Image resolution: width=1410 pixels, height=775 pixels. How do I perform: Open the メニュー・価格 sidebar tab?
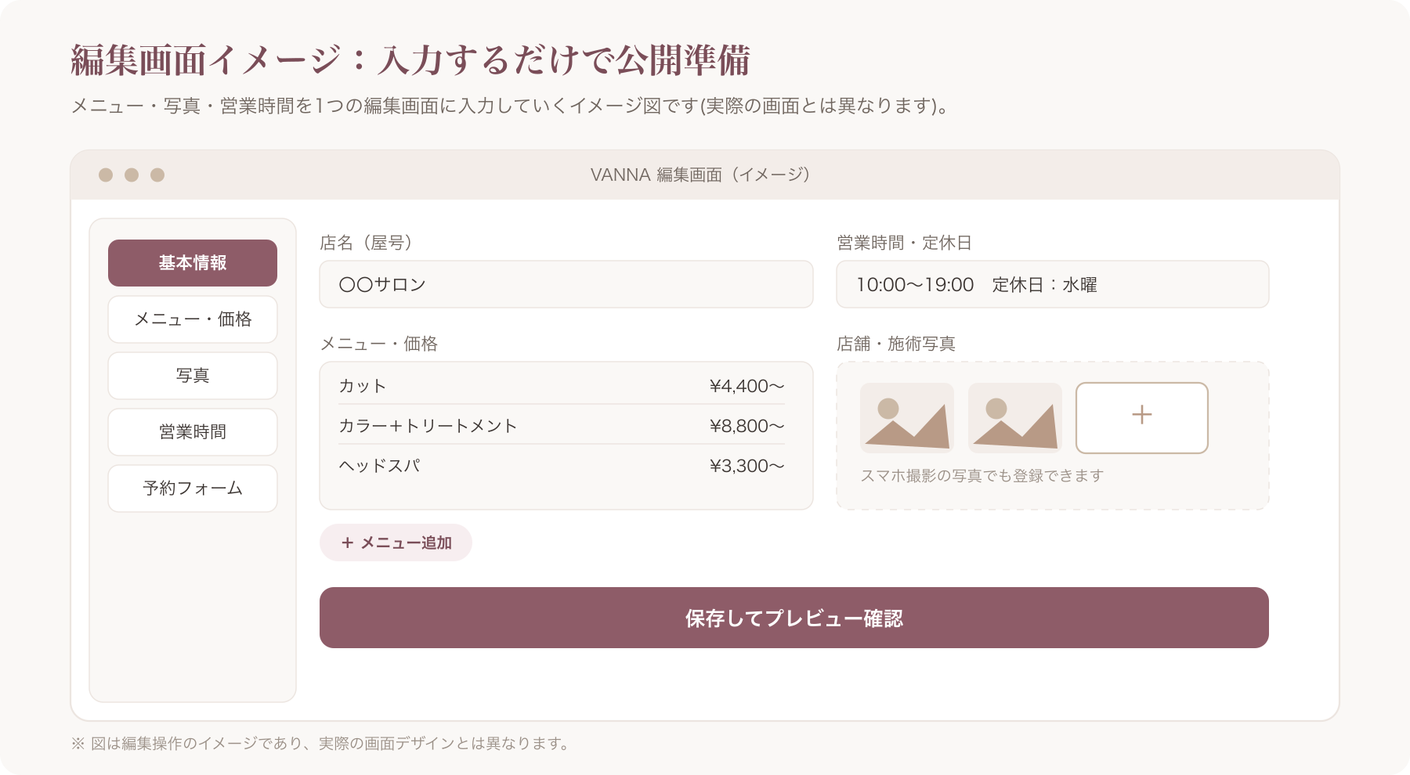point(193,319)
